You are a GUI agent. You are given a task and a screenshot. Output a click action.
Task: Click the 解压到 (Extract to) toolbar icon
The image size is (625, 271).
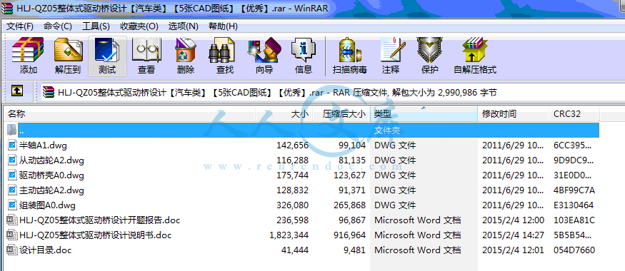point(68,50)
